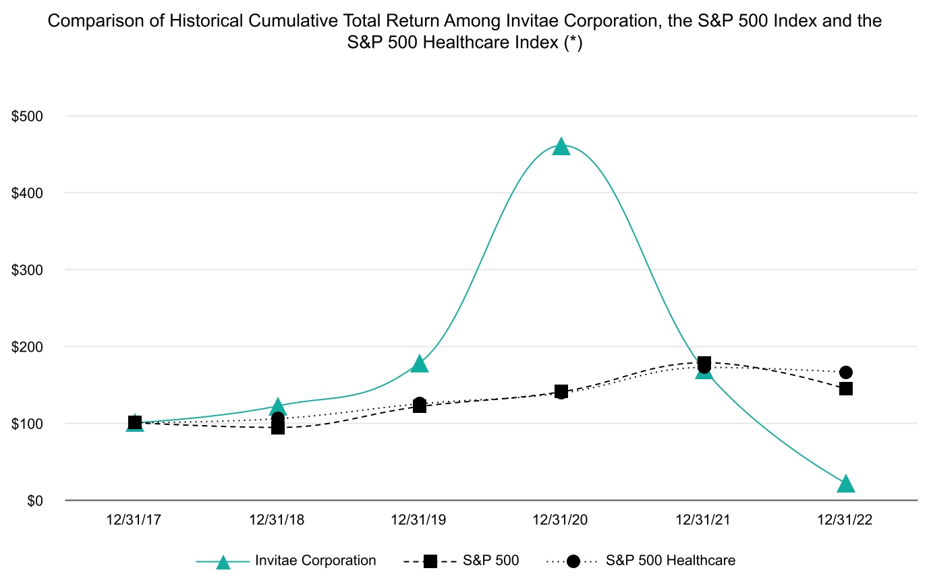Select the 12/31/22 x-axis label
The width and height of the screenshot is (931, 587).
(845, 520)
